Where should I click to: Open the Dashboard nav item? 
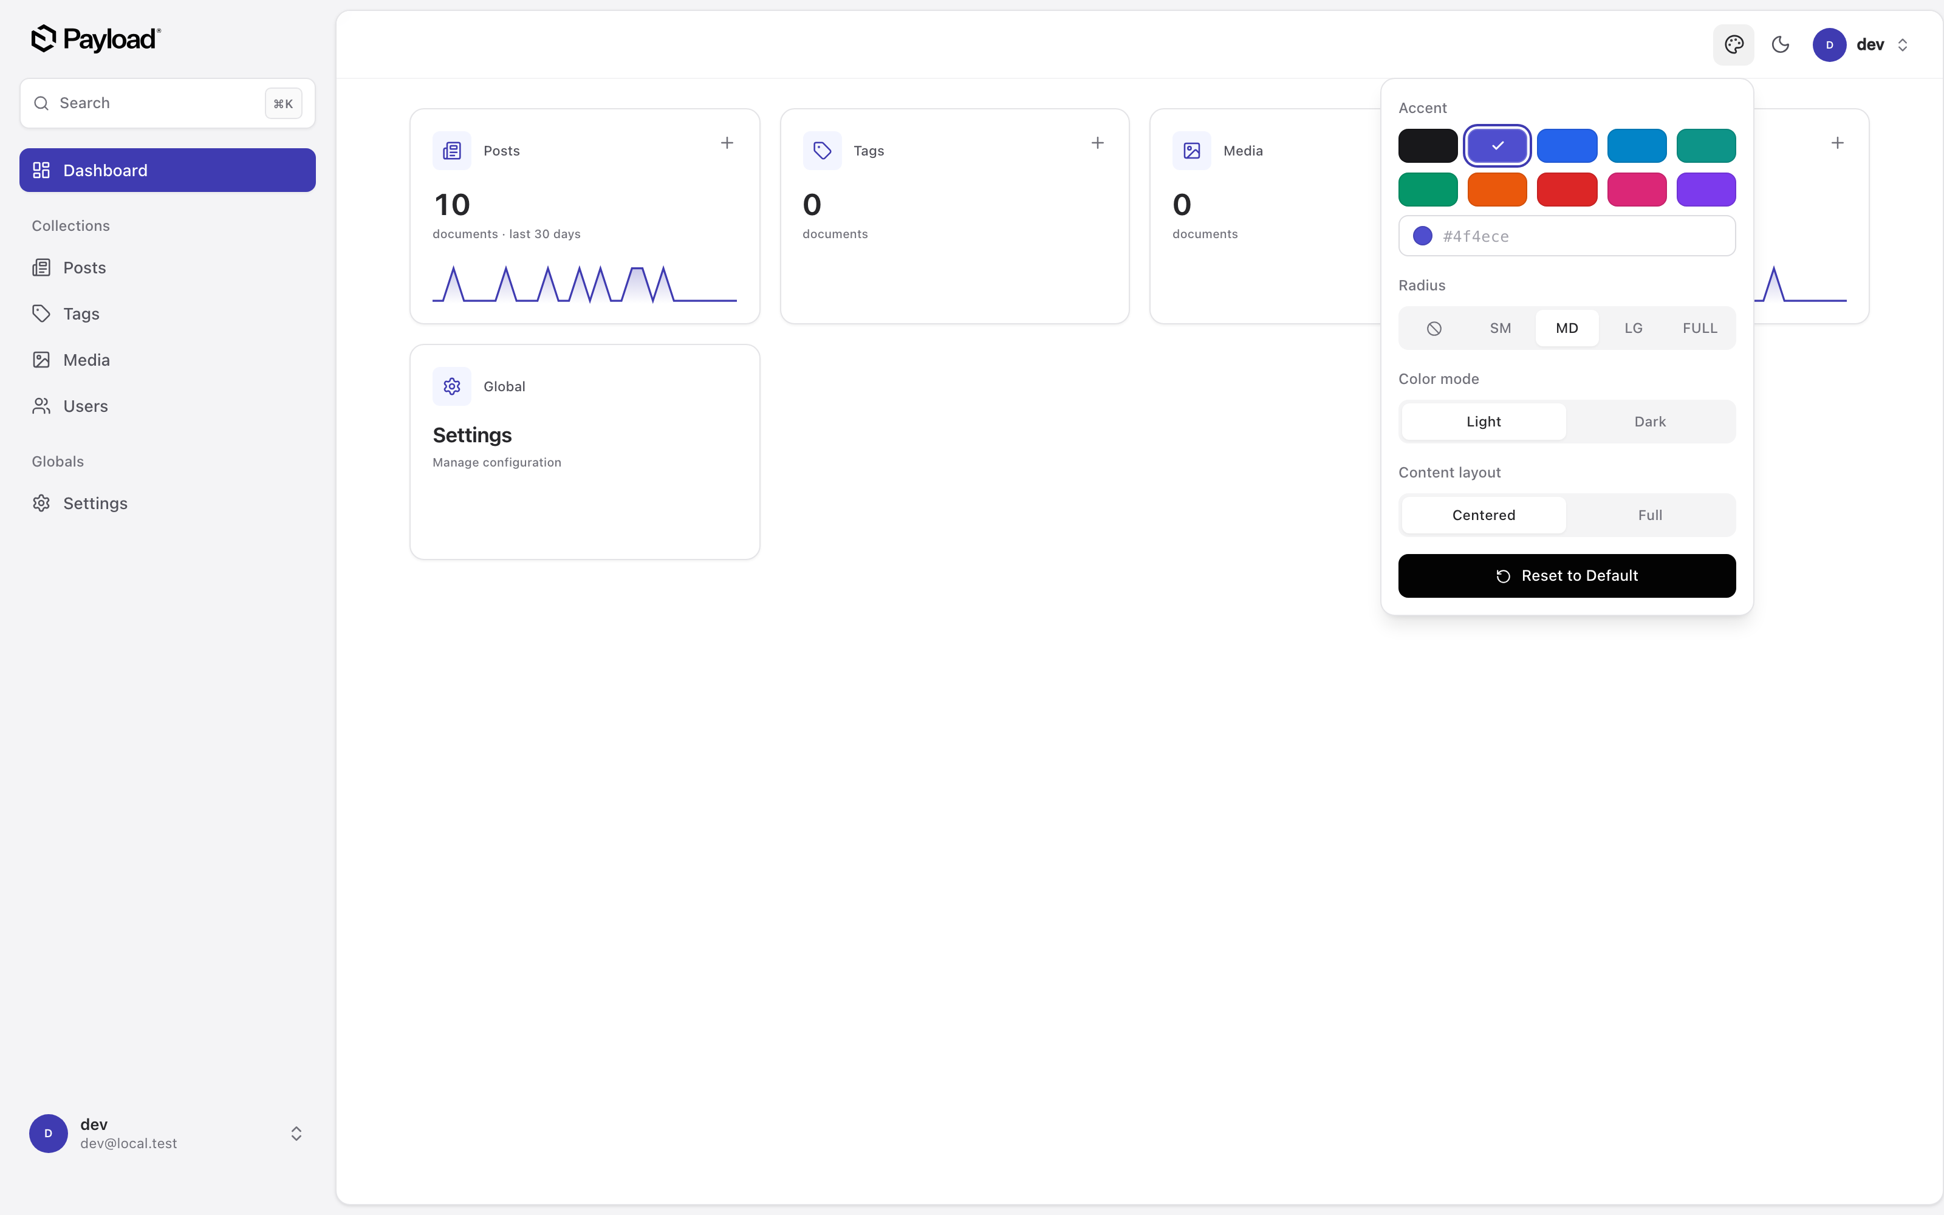pos(167,170)
